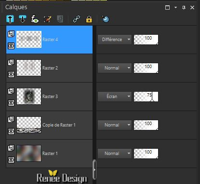This screenshot has width=200, height=184.
Task: Open the layer effects visibility icon
Action: coord(35,19)
